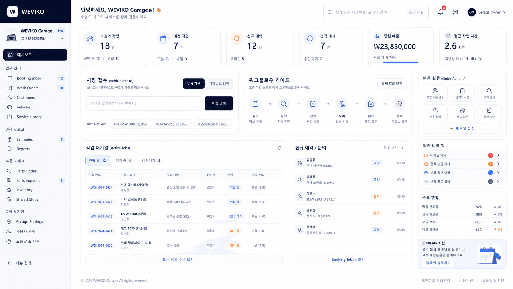
Task: Click the Booking Inbox 열기 link
Action: tap(351, 259)
